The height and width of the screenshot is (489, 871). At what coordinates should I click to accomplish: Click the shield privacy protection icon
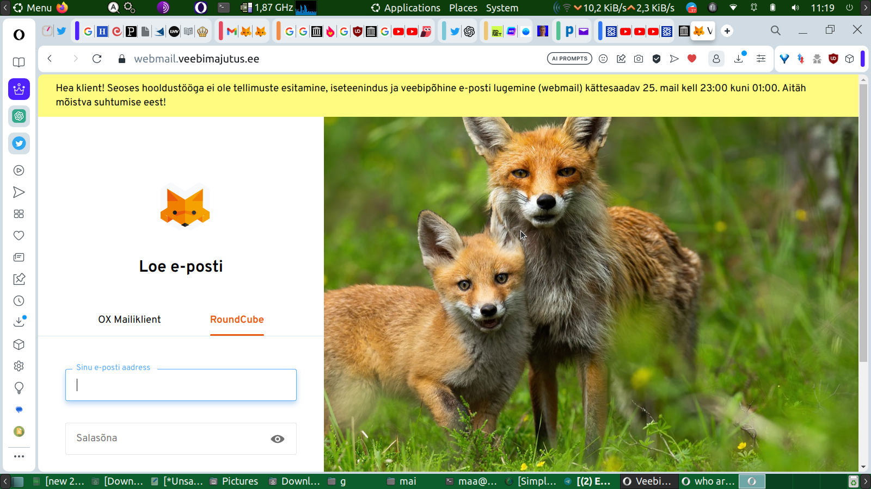coord(657,59)
